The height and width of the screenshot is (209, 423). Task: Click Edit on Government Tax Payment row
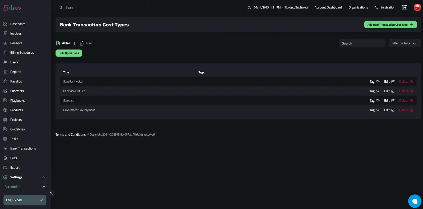pos(389,110)
